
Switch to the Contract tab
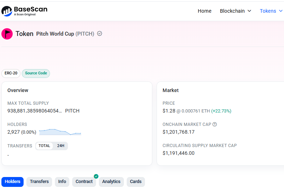pyautogui.click(x=84, y=182)
